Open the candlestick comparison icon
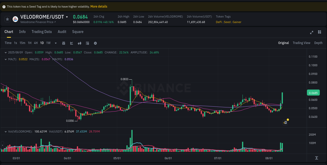327x165 pixels. (x=80, y=43)
